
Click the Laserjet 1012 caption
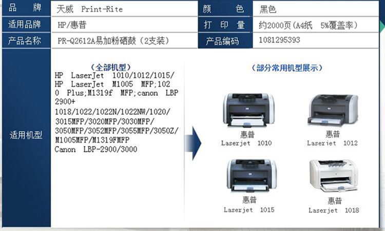(333, 143)
